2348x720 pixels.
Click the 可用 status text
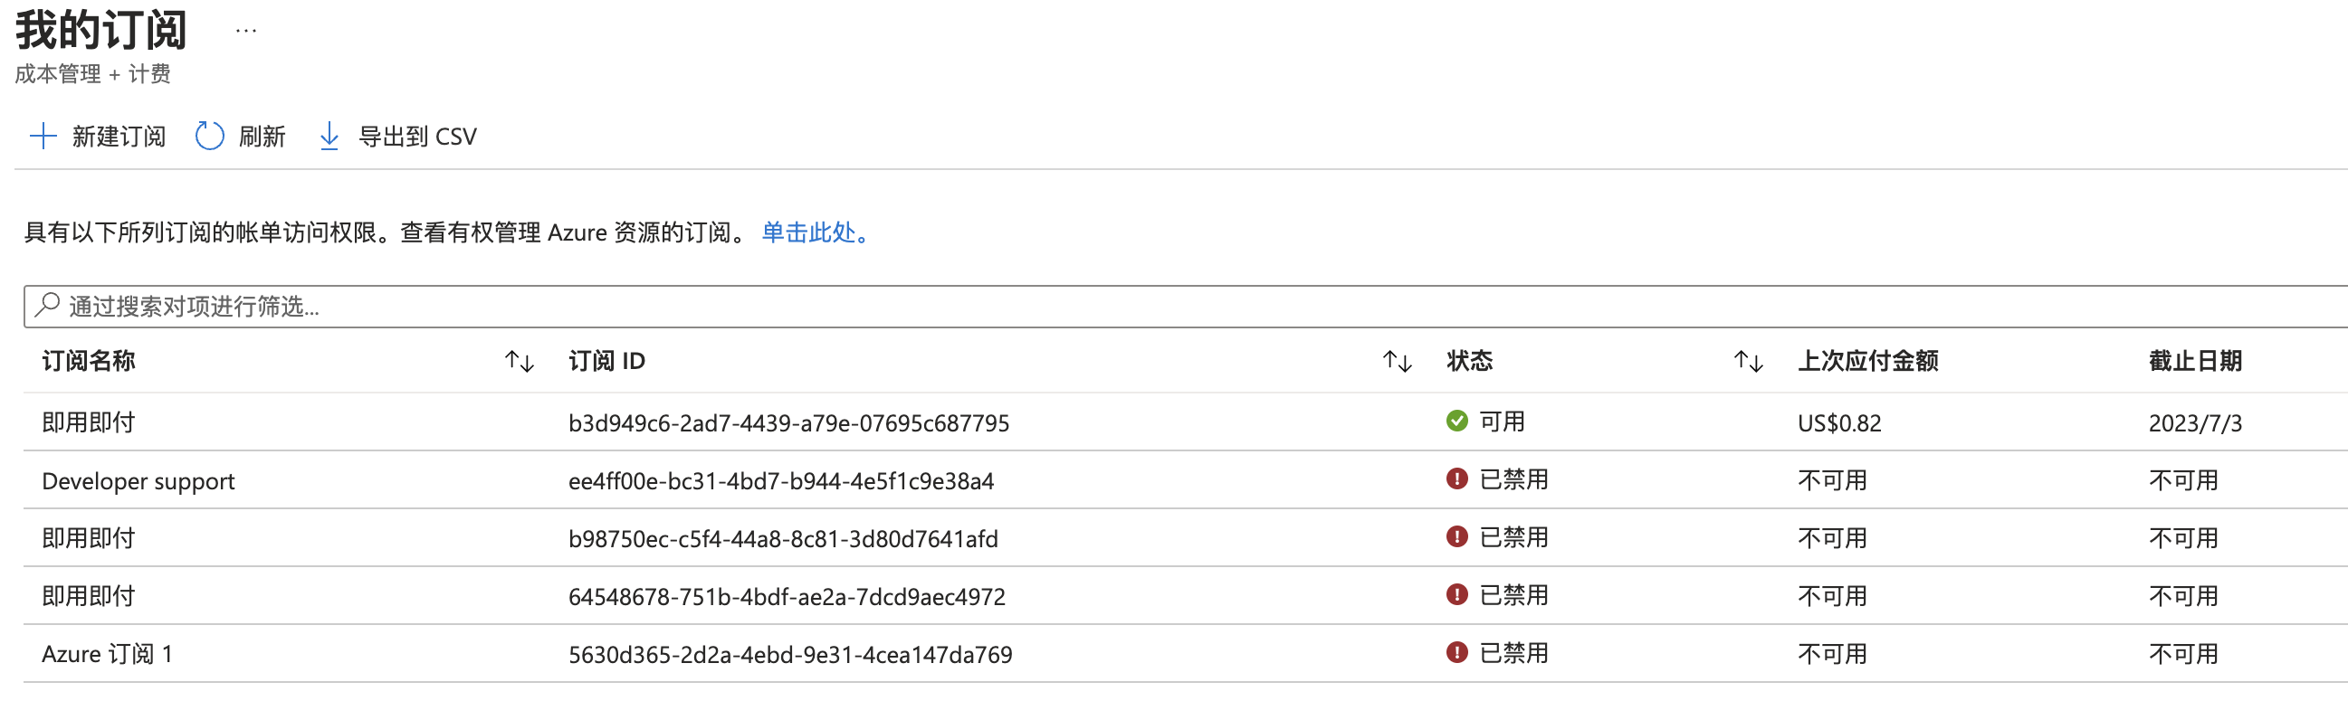click(x=1502, y=422)
